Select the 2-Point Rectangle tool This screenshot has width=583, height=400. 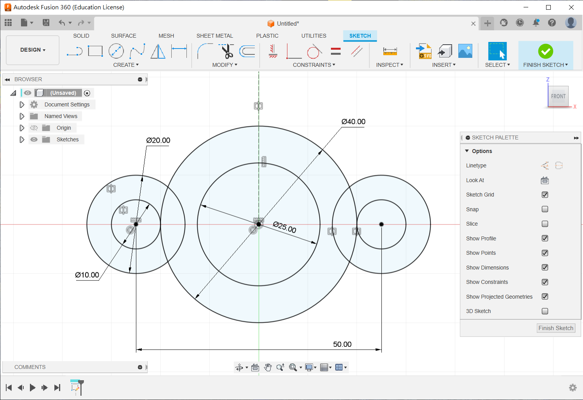pos(95,51)
